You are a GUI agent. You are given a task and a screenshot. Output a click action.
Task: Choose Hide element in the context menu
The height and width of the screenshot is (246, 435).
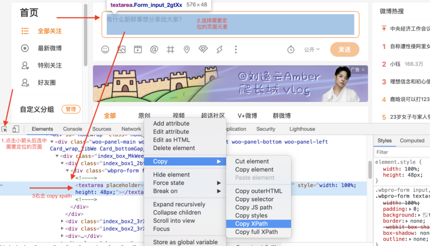185,175
